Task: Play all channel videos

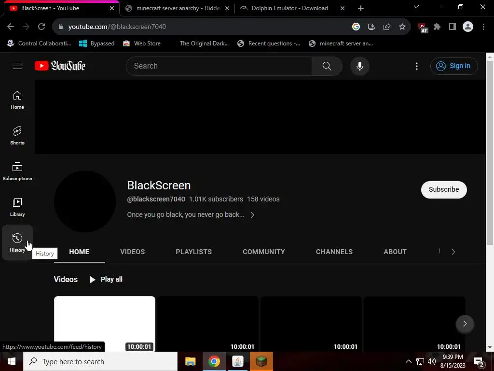Action: (106, 280)
